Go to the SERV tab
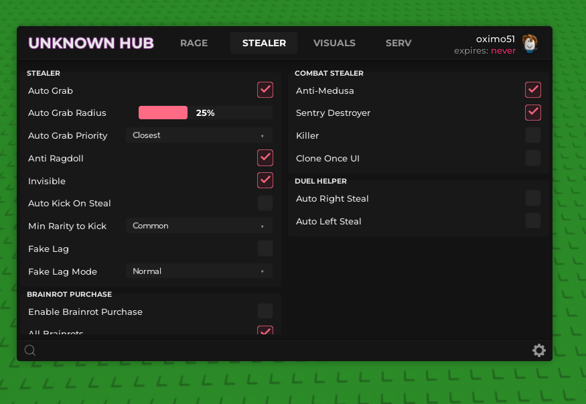Image resolution: width=586 pixels, height=404 pixels. (x=398, y=43)
